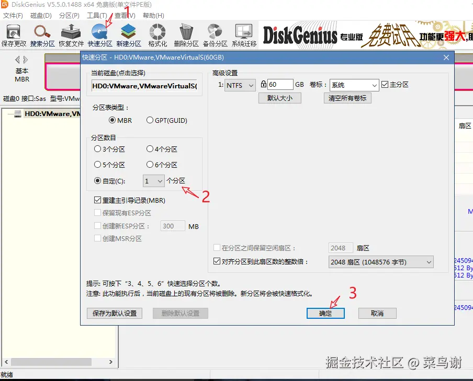Open the 备份分区 tool
The height and width of the screenshot is (381, 473).
pyautogui.click(x=215, y=35)
